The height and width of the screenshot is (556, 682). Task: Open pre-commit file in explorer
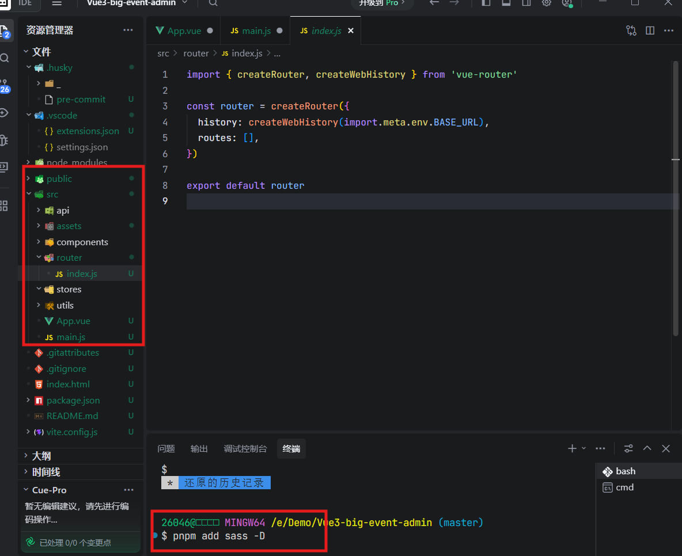81,99
